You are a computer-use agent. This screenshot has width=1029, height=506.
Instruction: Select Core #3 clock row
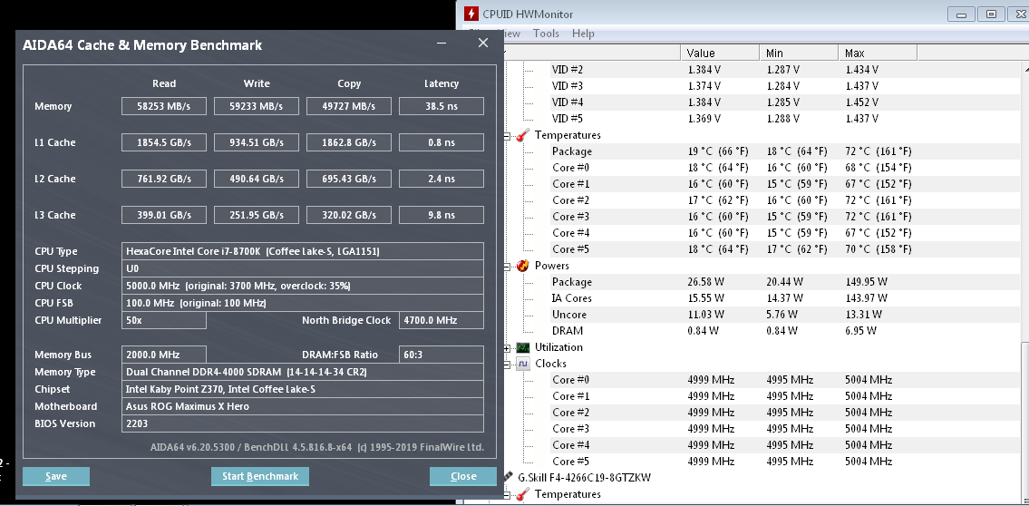pos(785,429)
